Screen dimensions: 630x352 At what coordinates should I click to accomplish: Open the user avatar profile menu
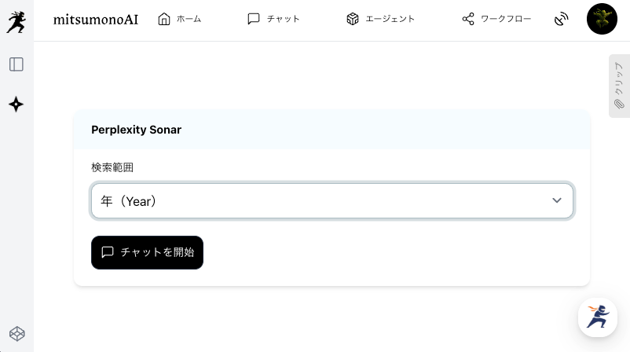tap(602, 19)
